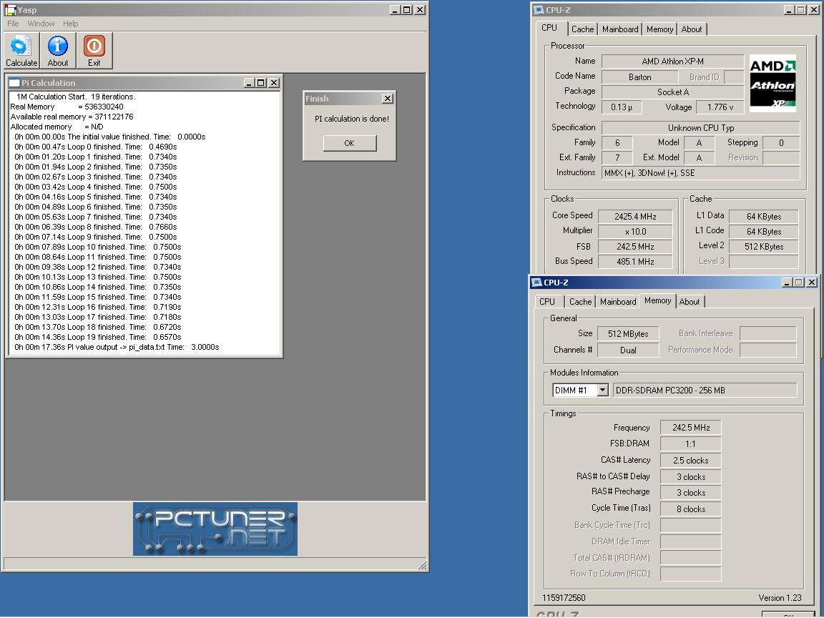Select the CPU tab in top CPU-Z window
Viewport: 824px width, 618px height.
tap(549, 28)
